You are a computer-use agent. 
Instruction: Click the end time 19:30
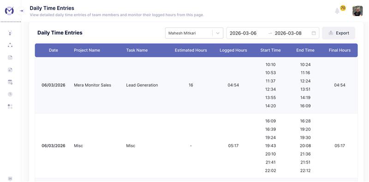(305, 137)
